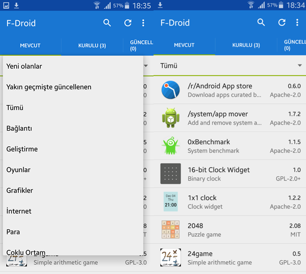Tap the download notification icon in the right status bar
Viewport: 306px width, 274px height.
click(x=160, y=5)
